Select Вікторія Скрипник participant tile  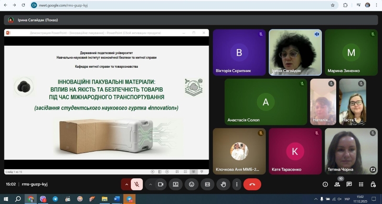point(239,52)
